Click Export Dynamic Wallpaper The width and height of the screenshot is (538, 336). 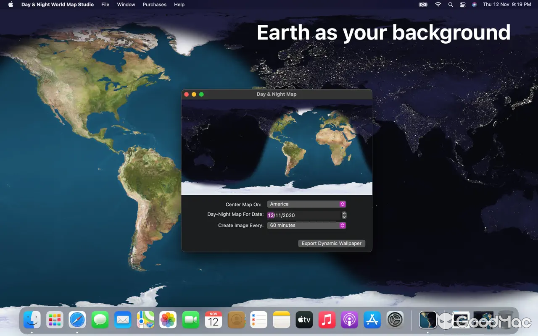(332, 243)
